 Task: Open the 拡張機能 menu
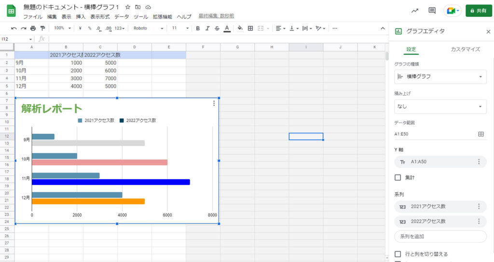(x=163, y=17)
